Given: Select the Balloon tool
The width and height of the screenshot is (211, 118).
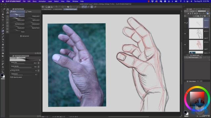Looking at the screenshot, I should [x=3, y=69].
